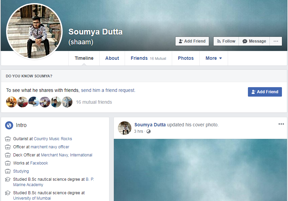Click fifth mutual friend avatar
The image size is (288, 201).
pos(56,102)
